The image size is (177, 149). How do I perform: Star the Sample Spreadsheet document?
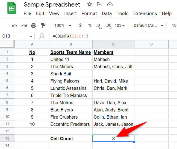89,4
